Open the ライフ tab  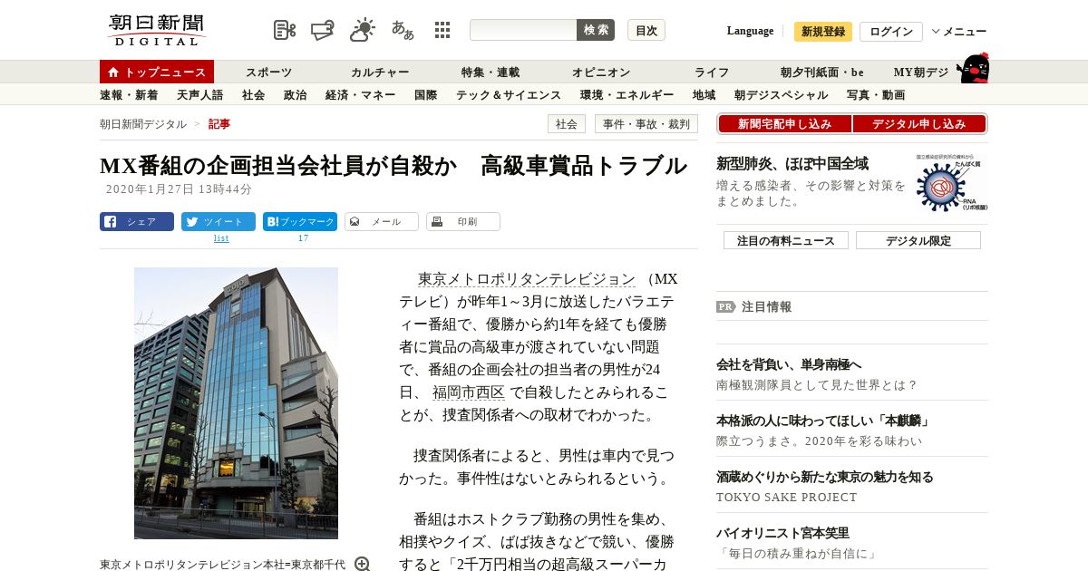[x=712, y=72]
